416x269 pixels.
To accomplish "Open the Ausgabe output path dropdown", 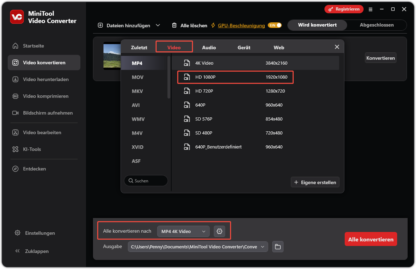I will (x=198, y=247).
